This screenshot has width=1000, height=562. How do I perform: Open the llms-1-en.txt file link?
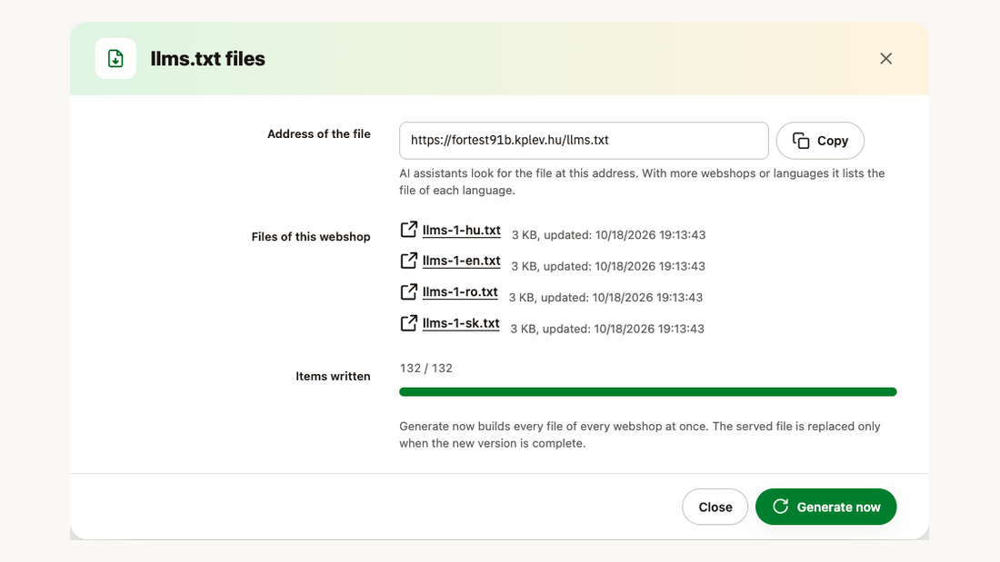click(461, 261)
